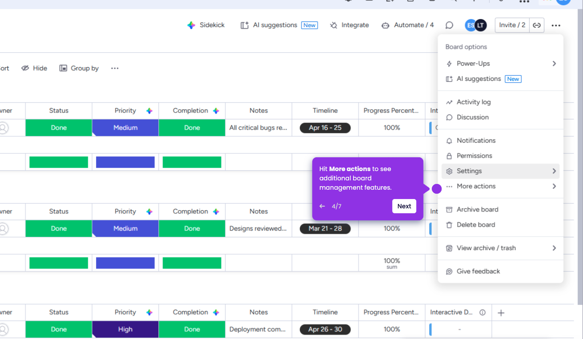Click the Timeline column header in first group
This screenshot has height=339, width=583.
click(325, 111)
